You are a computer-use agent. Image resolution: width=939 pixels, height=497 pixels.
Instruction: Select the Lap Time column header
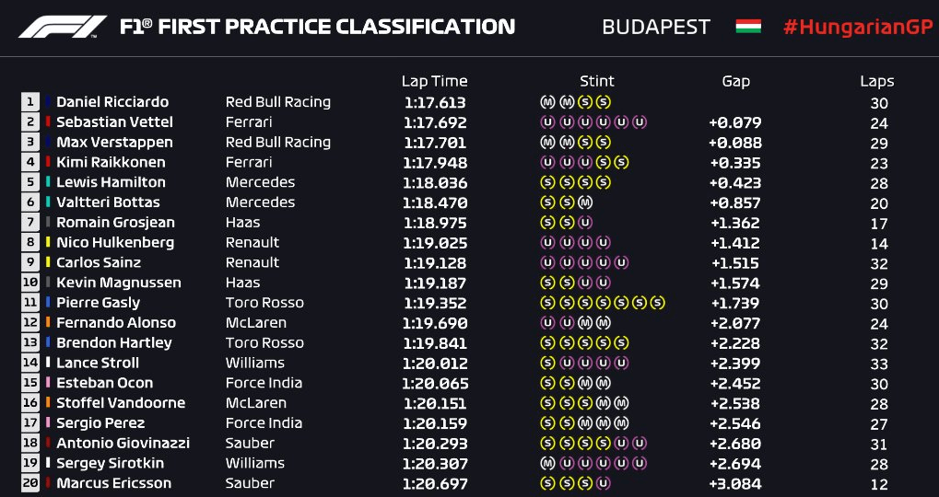434,81
